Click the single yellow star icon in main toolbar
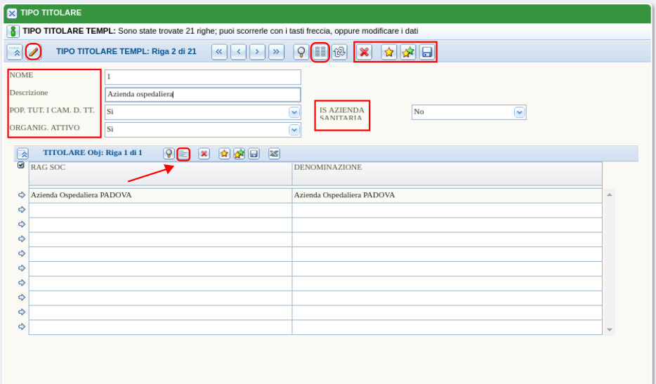Viewport: 656px width, 384px height. pyautogui.click(x=388, y=52)
